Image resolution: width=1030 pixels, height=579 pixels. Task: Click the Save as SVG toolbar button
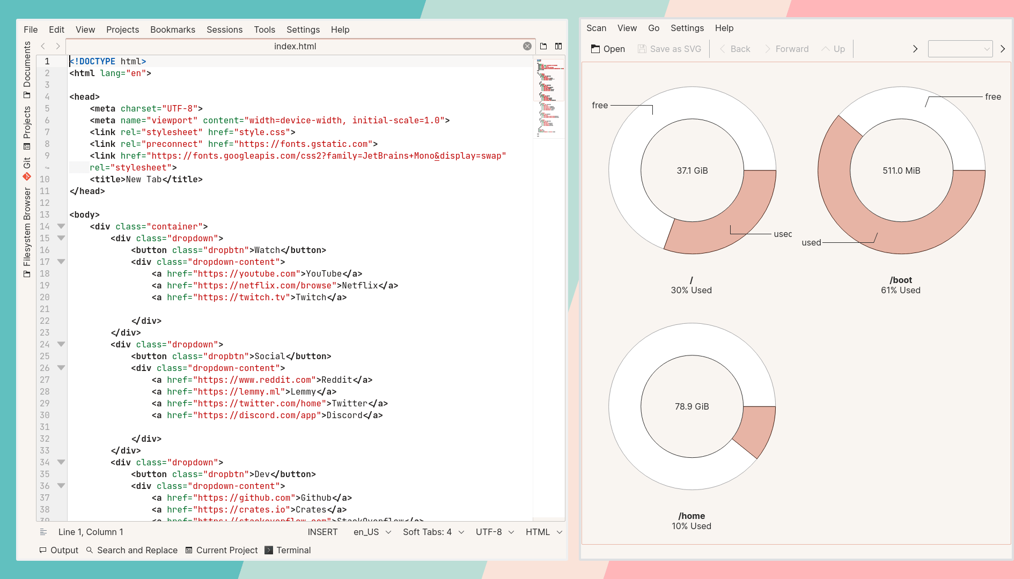pyautogui.click(x=669, y=49)
